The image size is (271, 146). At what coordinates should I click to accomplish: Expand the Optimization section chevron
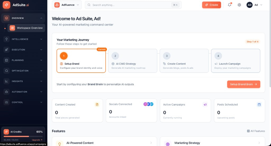point(41,71)
